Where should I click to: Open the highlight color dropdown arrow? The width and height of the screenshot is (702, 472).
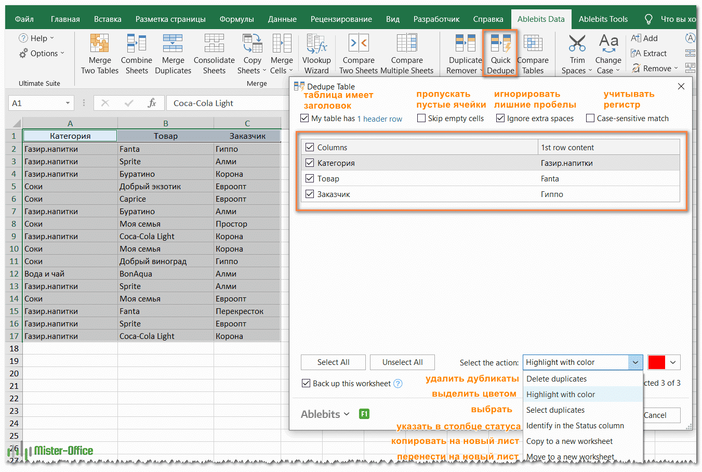coord(673,362)
